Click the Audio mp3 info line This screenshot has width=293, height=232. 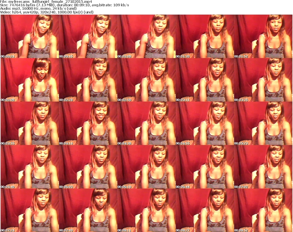(x=38, y=9)
